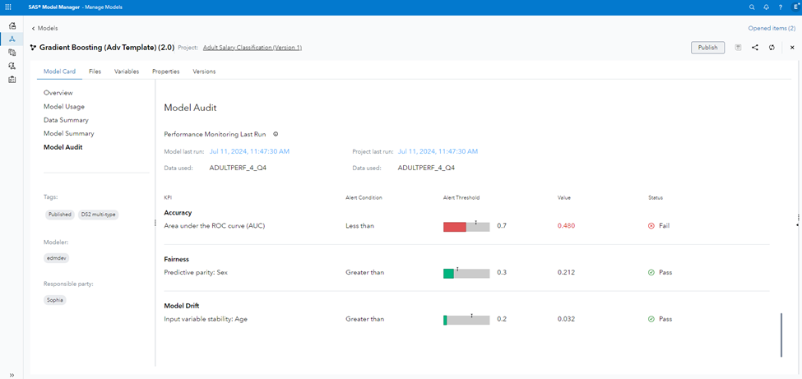Show Opened items list

(x=769, y=28)
